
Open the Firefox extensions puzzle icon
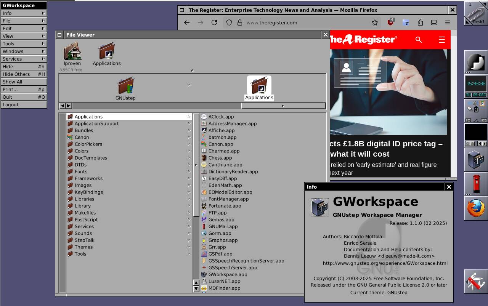coord(420,22)
